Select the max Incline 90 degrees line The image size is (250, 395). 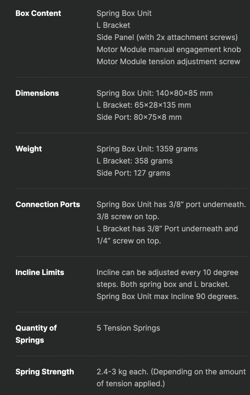point(168,297)
